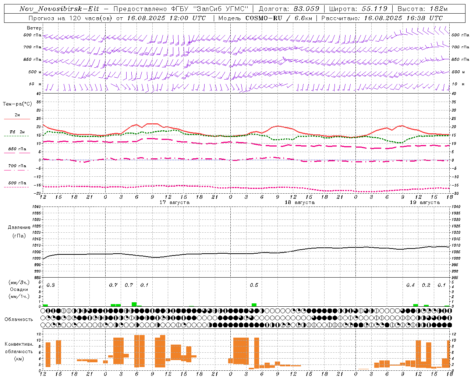471x377 pixels.
Task: Click the computed time Рассчитано: 16.08.2025 16:38 UTC
Action: point(382,18)
